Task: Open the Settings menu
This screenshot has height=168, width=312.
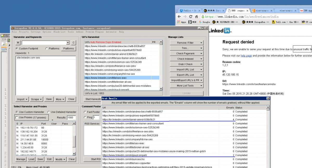Action: click(x=36, y=32)
